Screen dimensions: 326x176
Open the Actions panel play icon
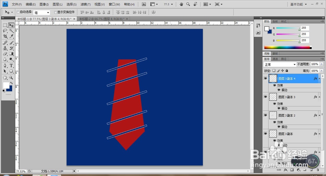tap(258, 33)
